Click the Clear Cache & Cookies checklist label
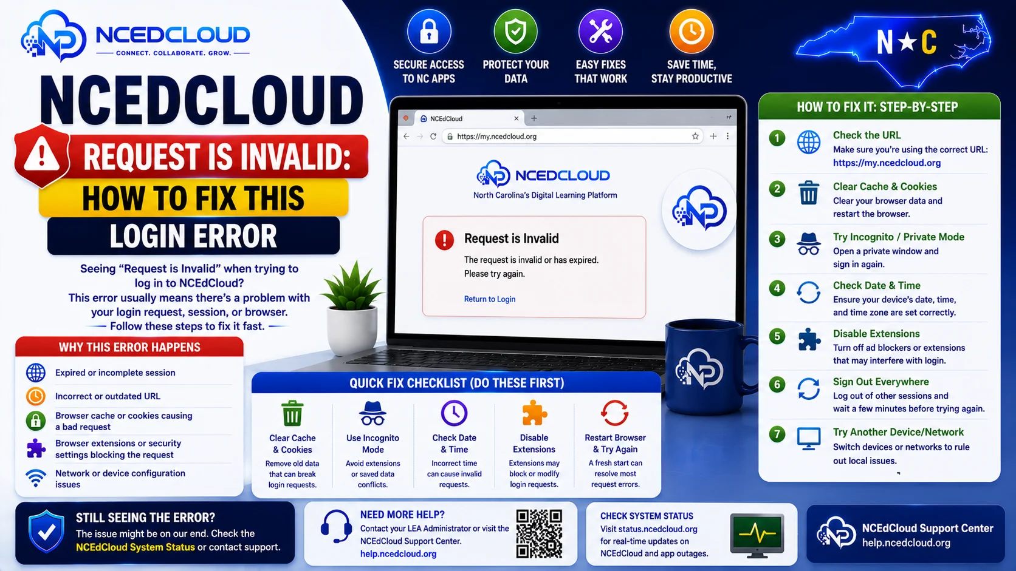This screenshot has height=571, width=1016. click(292, 444)
